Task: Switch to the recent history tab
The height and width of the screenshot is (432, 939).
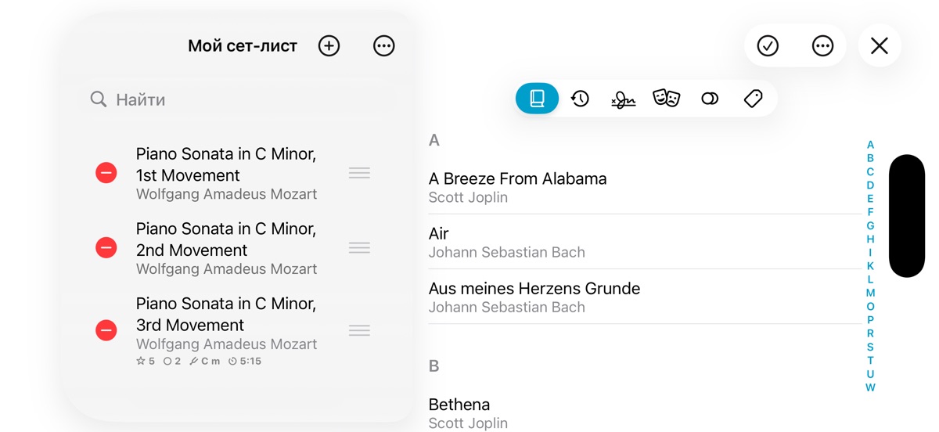Action: (580, 99)
